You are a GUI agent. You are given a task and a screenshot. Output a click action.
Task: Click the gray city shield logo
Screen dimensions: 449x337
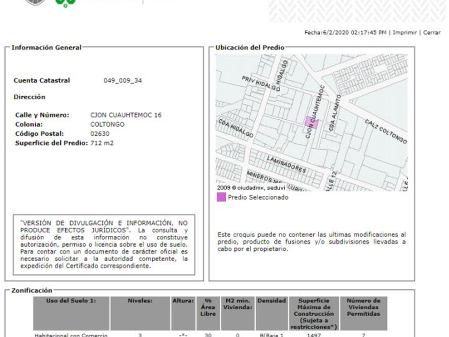pos(35,2)
